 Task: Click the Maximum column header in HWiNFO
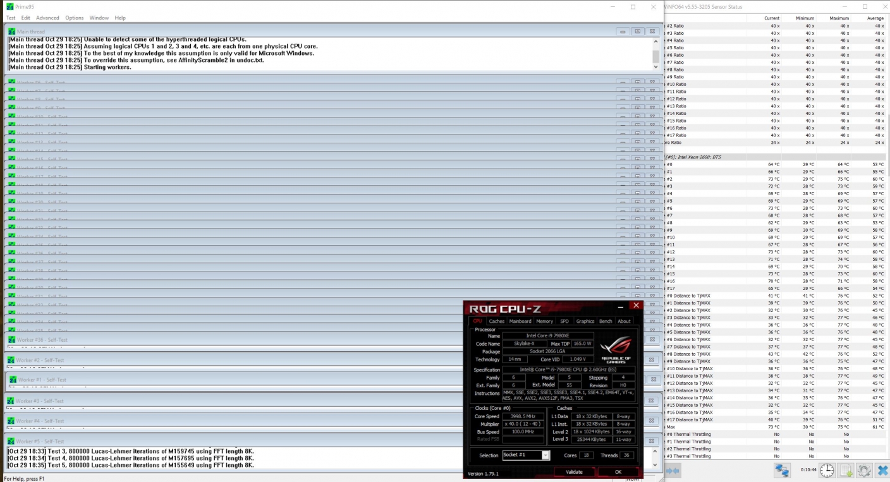click(x=840, y=18)
